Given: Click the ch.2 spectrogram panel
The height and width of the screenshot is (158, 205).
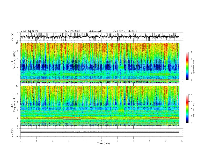Looking at the screenshot, I should coord(100,106).
